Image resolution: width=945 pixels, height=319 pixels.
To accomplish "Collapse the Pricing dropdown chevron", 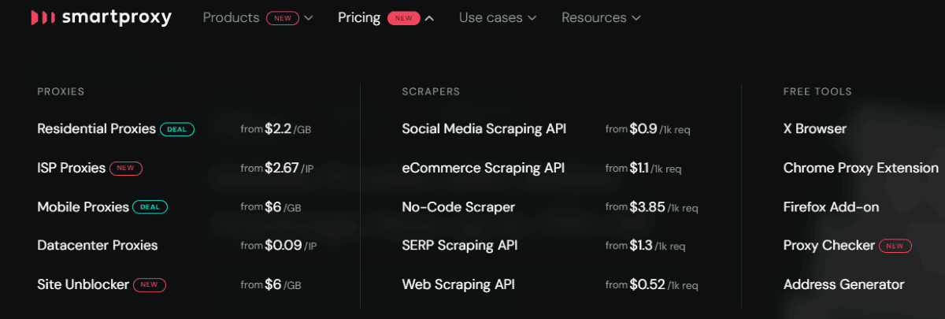I will (x=429, y=18).
